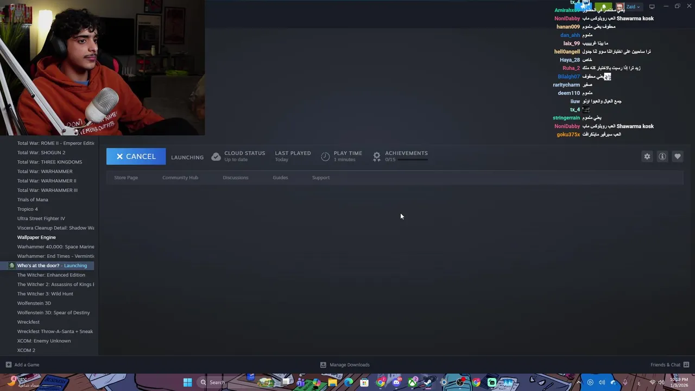
Task: Select Wallpaper Engine in library
Action: (x=36, y=237)
